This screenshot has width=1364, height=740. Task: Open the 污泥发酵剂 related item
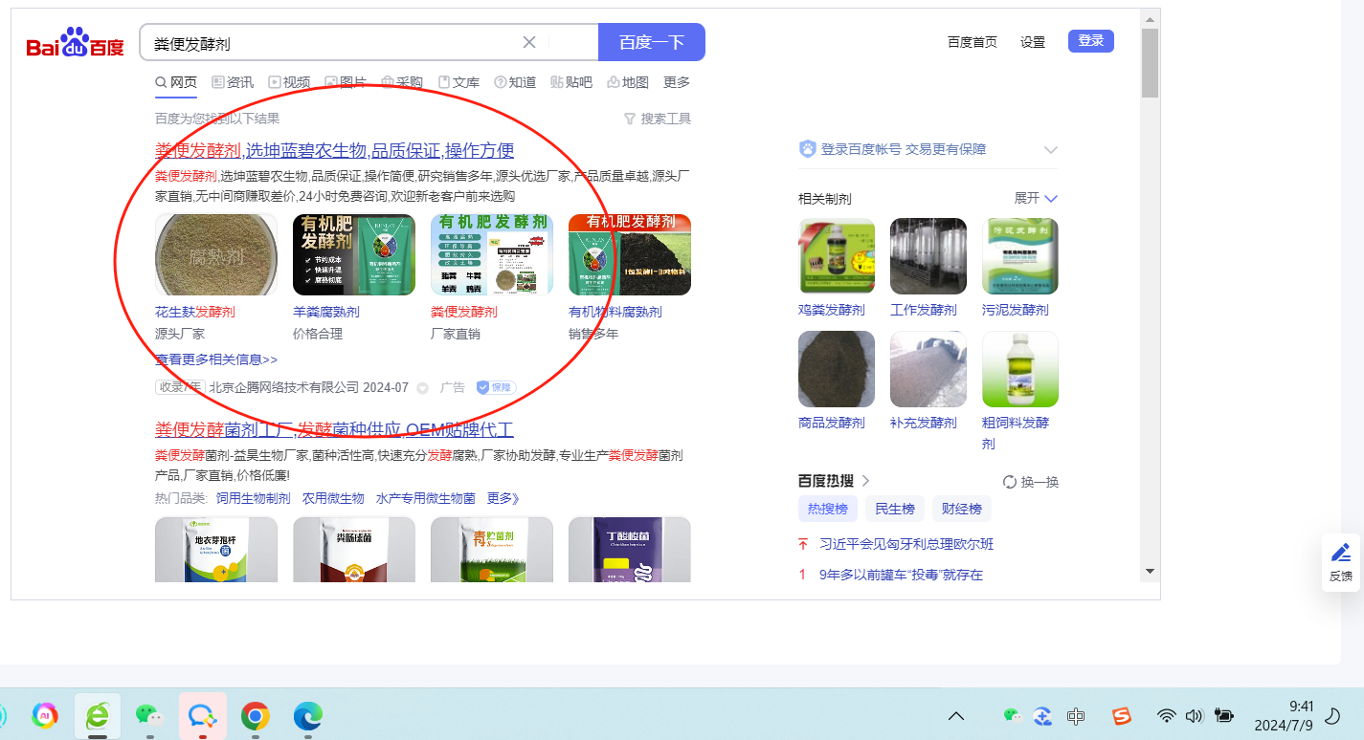[x=1020, y=268]
